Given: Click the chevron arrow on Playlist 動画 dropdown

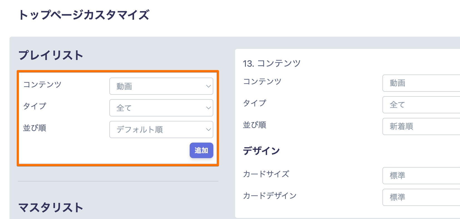Looking at the screenshot, I should (208, 86).
